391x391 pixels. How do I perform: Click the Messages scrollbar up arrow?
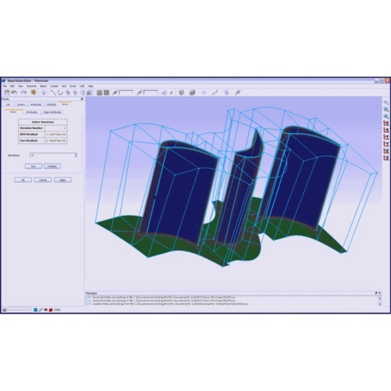click(380, 298)
